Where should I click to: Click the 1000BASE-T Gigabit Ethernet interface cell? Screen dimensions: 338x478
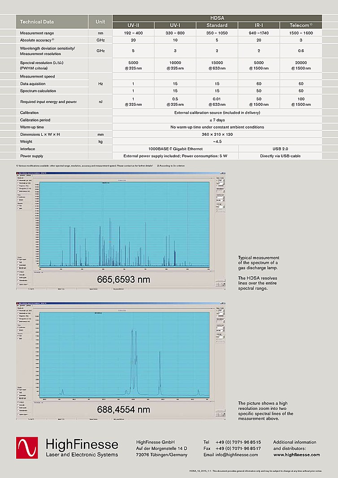tap(175, 149)
